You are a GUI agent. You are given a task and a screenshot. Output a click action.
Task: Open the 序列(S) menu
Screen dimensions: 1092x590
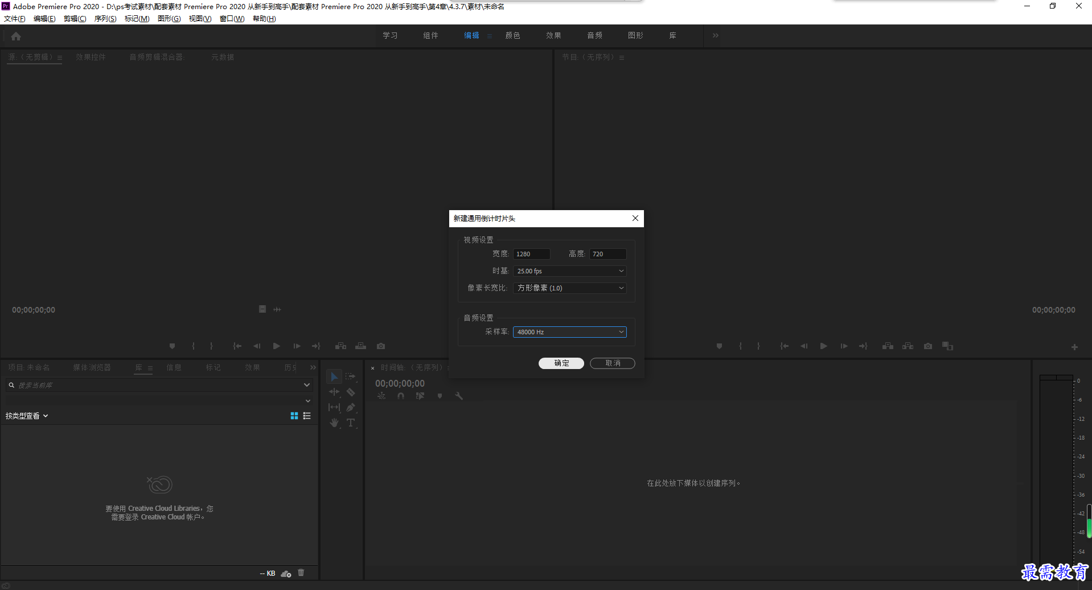point(105,19)
